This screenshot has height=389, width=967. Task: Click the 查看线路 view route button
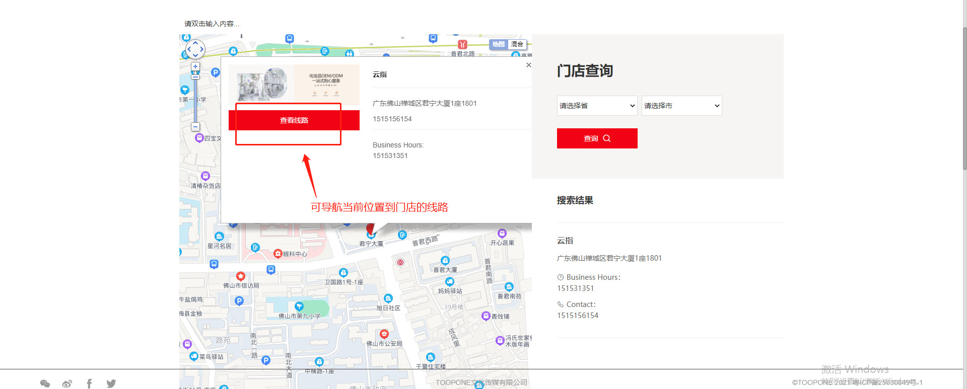pyautogui.click(x=294, y=120)
